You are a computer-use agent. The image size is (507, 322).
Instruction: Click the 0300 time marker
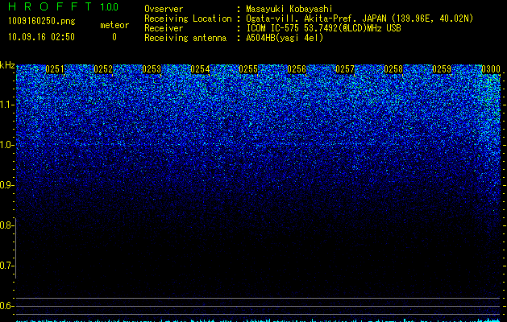pyautogui.click(x=491, y=69)
